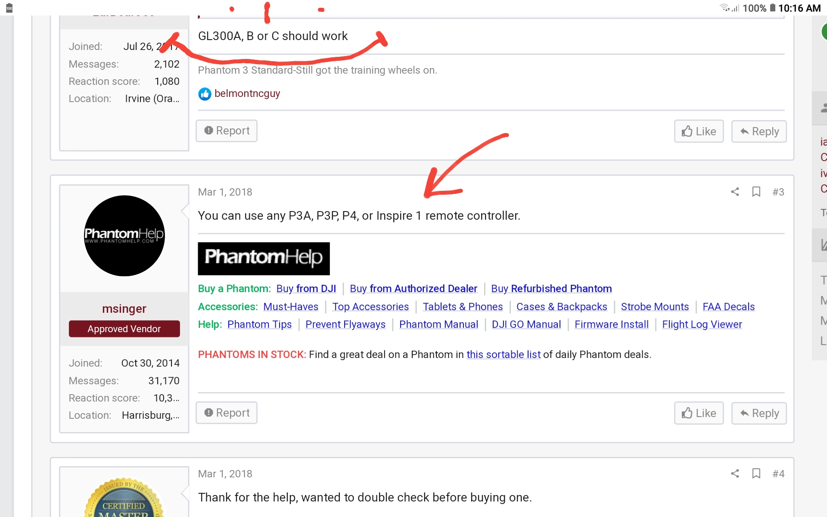Screen dimensions: 827x517
Task: Click post number #4 permalink
Action: (x=778, y=474)
